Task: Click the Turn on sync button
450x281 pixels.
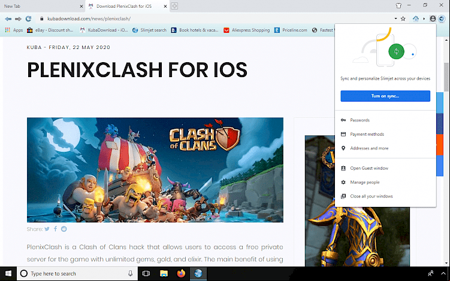Action: [385, 96]
